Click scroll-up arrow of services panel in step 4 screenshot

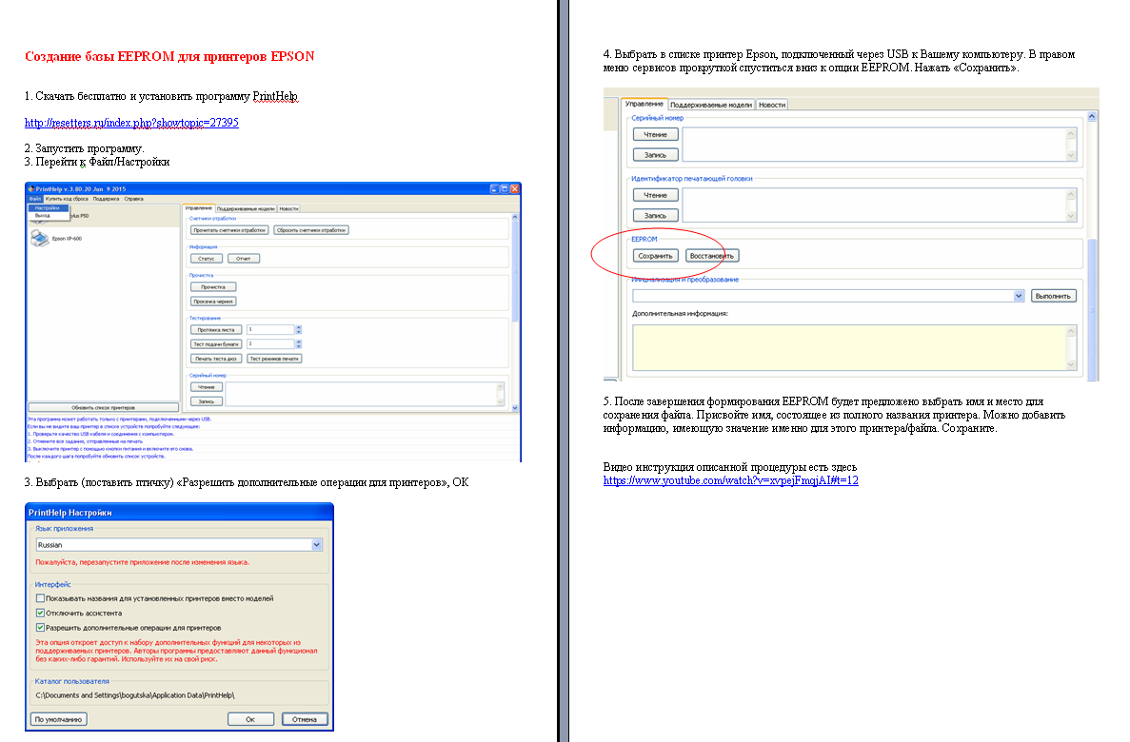click(1092, 117)
